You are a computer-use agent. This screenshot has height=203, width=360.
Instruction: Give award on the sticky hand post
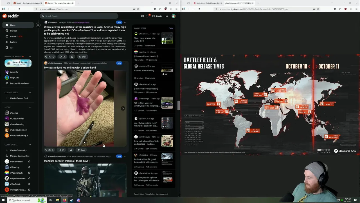tap(71, 150)
